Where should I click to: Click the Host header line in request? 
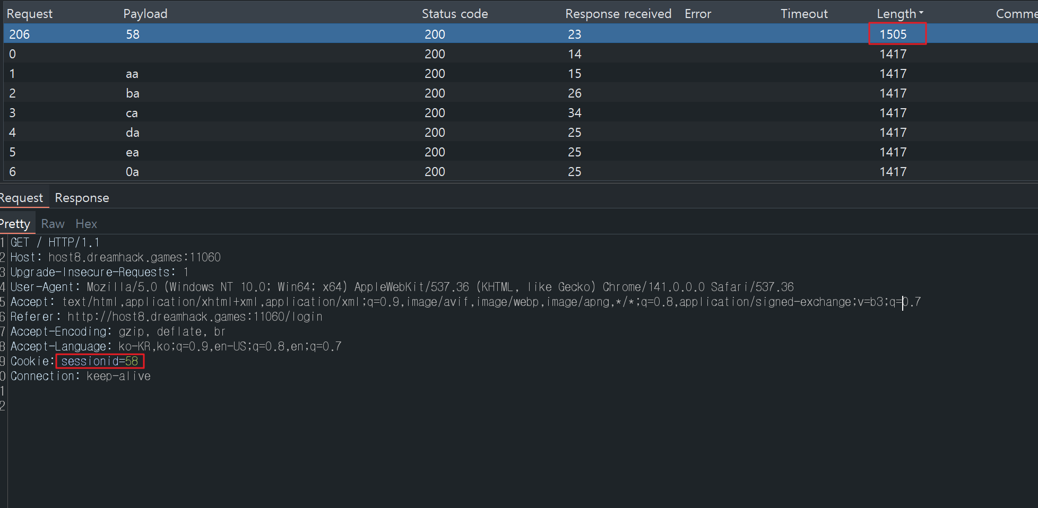(x=115, y=257)
